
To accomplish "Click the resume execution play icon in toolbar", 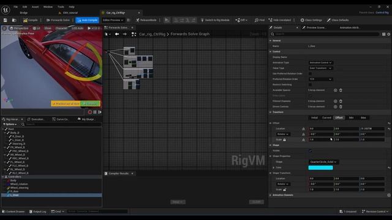I will click(167, 20).
